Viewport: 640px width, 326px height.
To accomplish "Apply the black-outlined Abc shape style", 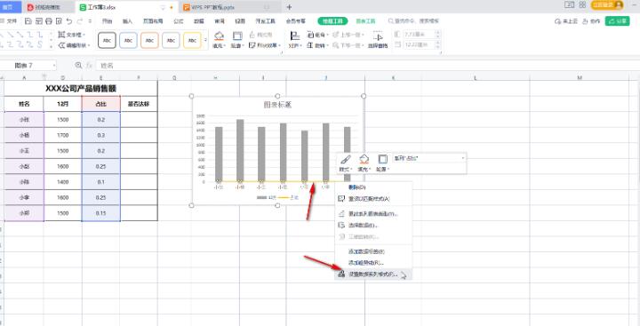I will click(x=107, y=40).
